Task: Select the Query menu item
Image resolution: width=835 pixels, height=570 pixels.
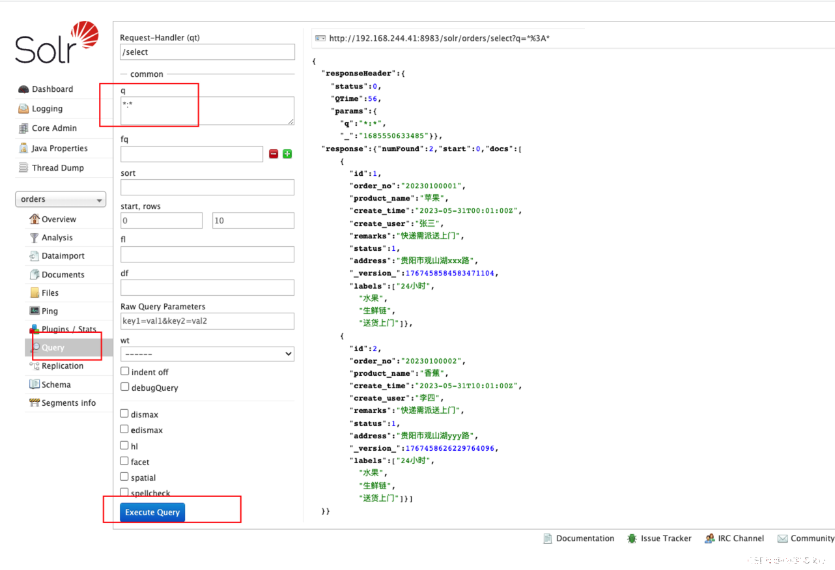Action: point(69,348)
